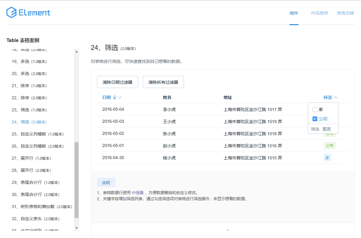Click address 上海市普陀区金沙江路 1519 弄
Image resolution: width=361 pixels, height=238 pixels.
click(253, 122)
